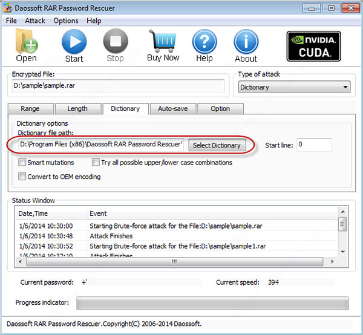Switch to the Auto-save tab
The image size is (363, 335).
pos(173,108)
